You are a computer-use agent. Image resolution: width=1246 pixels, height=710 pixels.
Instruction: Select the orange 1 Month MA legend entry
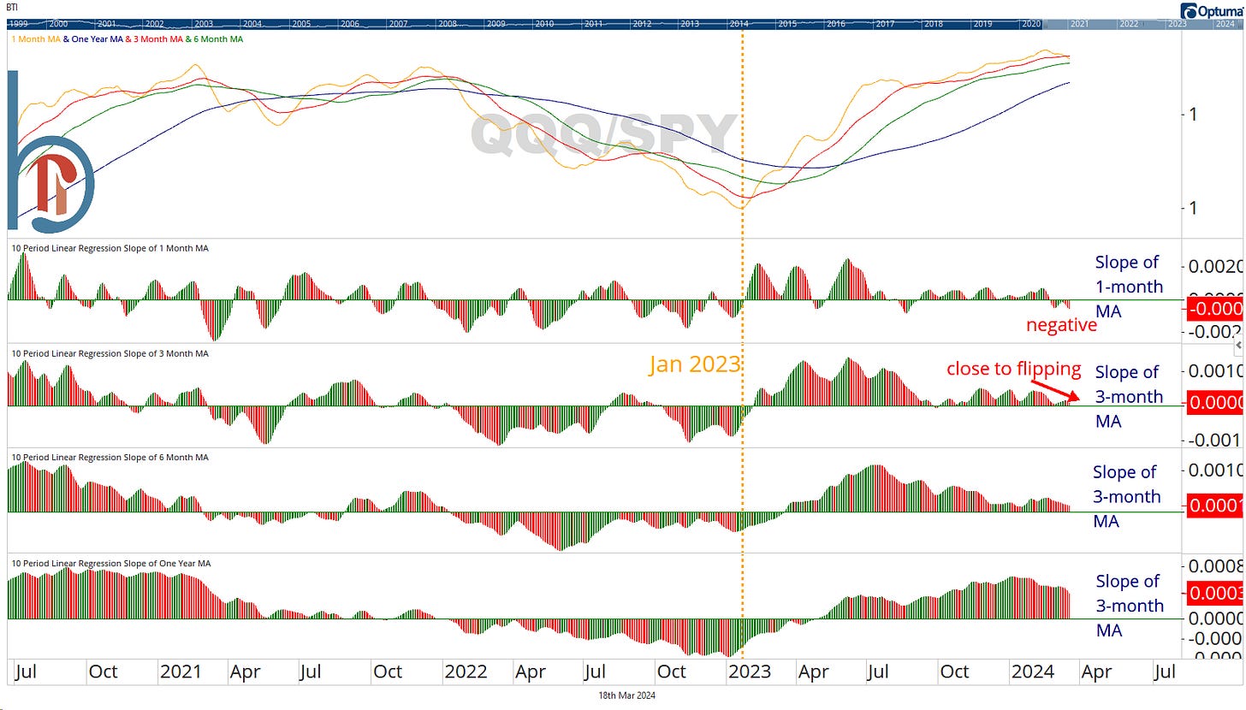click(x=35, y=38)
